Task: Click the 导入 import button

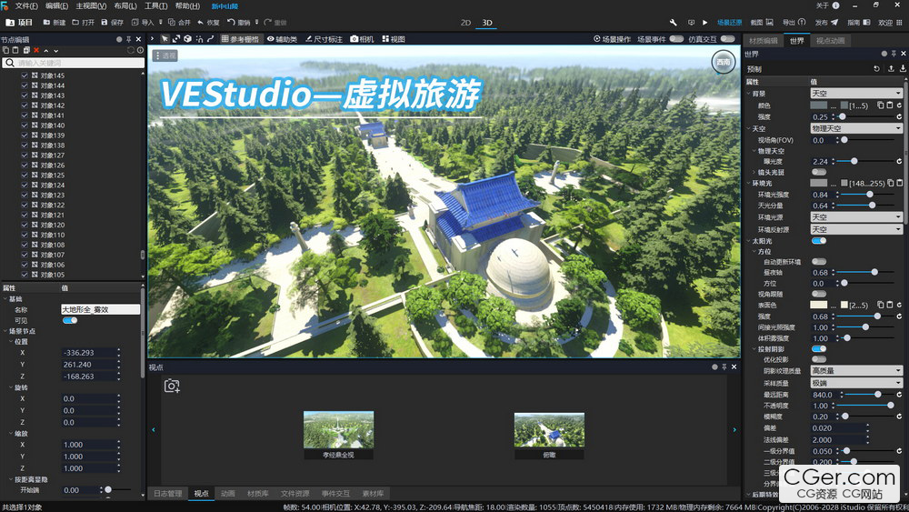Action: [143, 23]
